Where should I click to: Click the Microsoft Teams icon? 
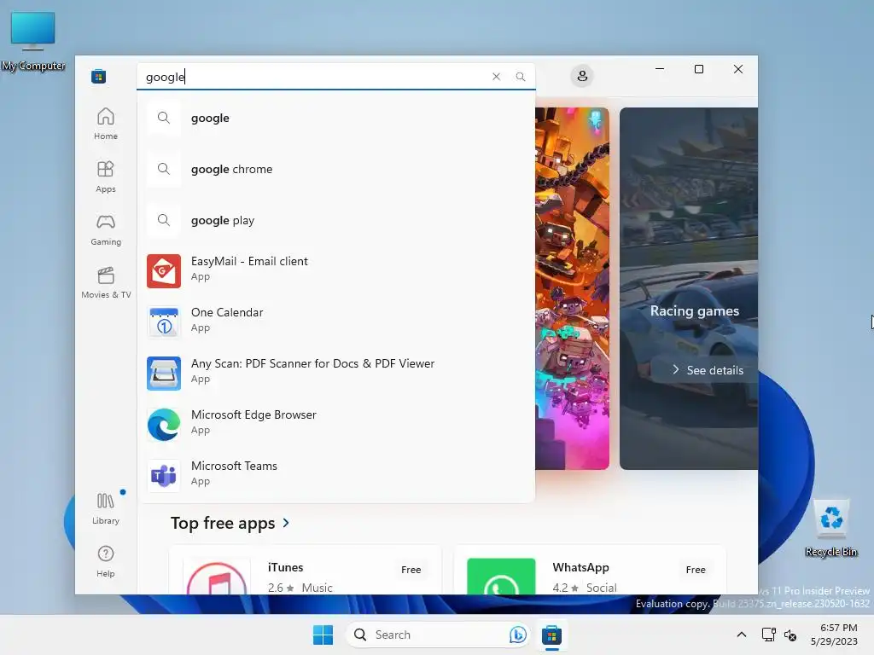[x=164, y=476]
